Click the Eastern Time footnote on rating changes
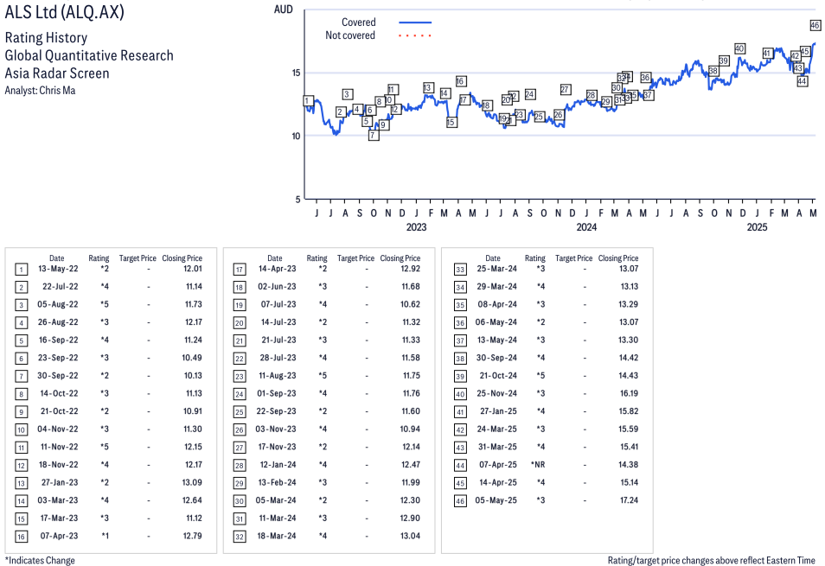Image resolution: width=825 pixels, height=566 pixels. click(x=712, y=561)
